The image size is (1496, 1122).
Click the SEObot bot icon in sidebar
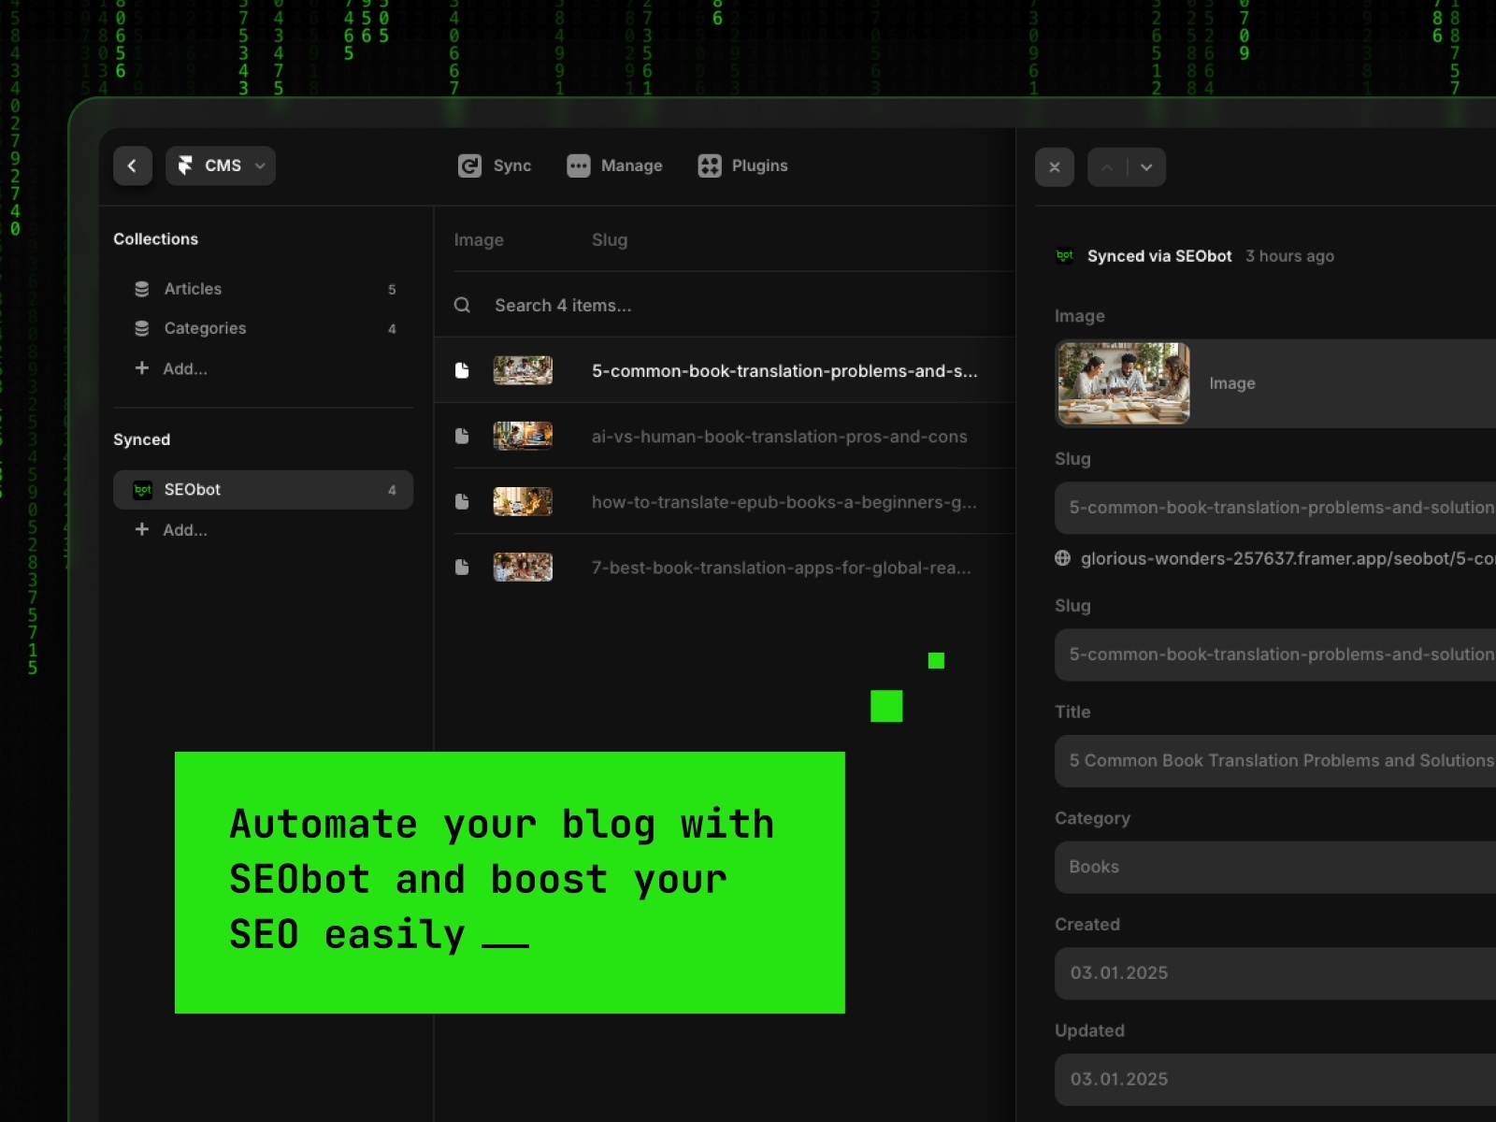coord(143,490)
